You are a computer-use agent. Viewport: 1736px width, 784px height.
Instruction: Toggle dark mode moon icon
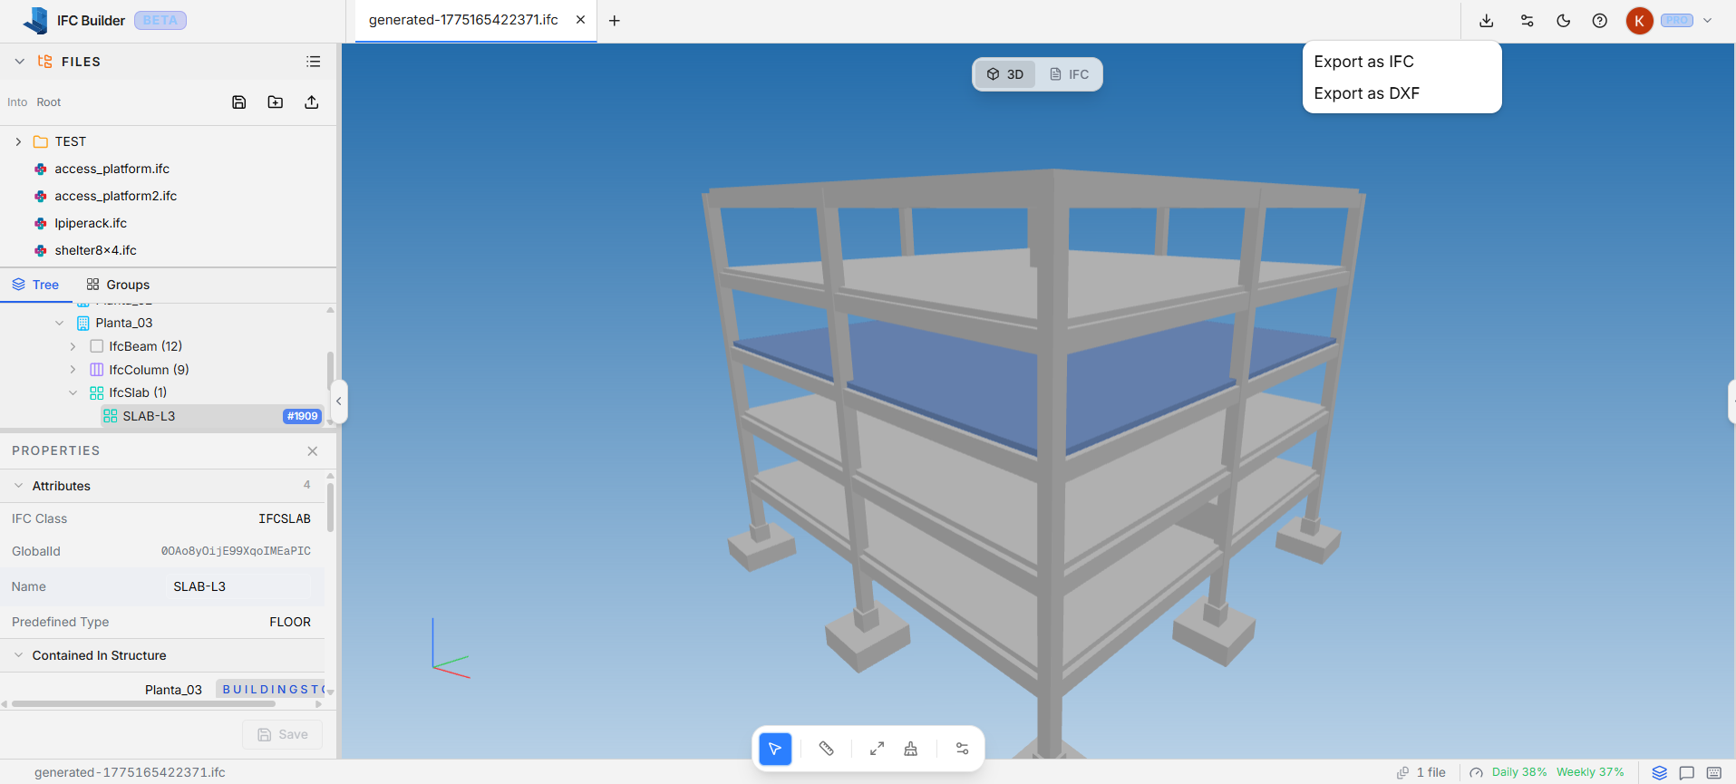click(x=1564, y=21)
